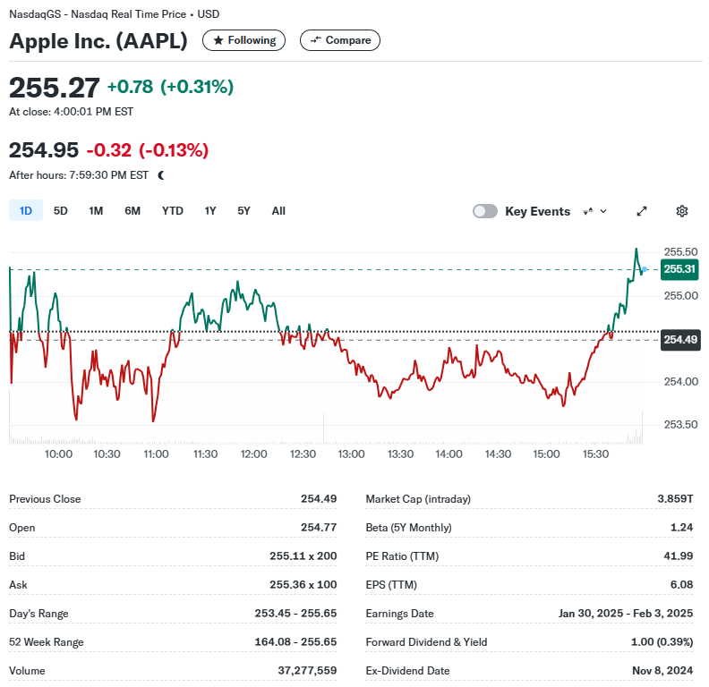Toggle the Key Events switch
Image resolution: width=709 pixels, height=687 pixels.
tap(484, 211)
